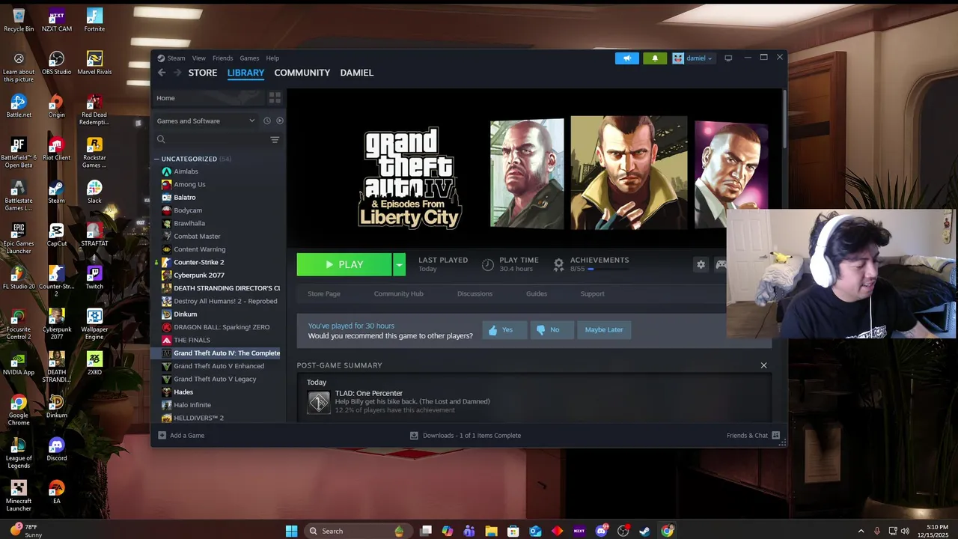Open OBS Studio desktop icon
Viewport: 958px width, 539px height.
[x=56, y=64]
